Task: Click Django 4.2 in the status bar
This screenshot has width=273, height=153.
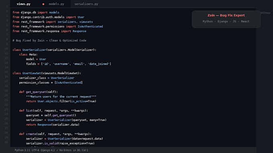Action: [x=48, y=150]
